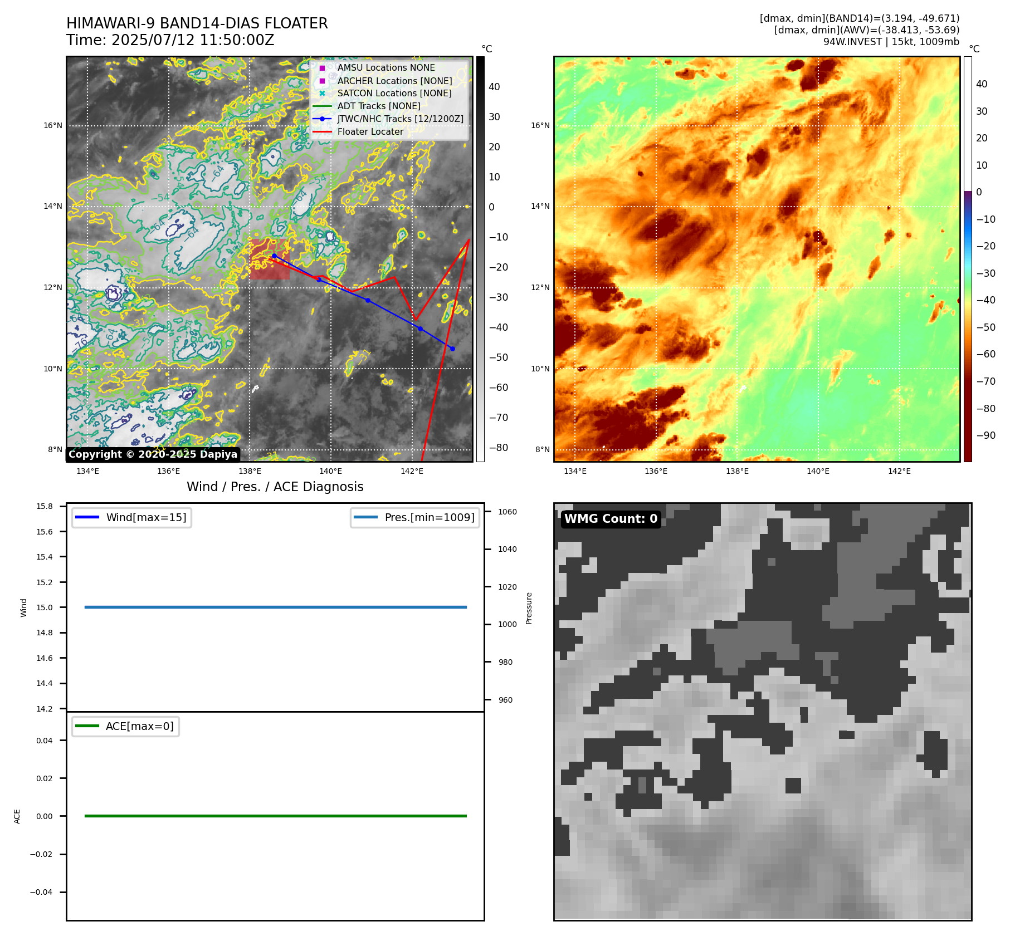Click the 142°E longitude label on the right map
Viewport: 1010px width, 941px height.
point(899,472)
